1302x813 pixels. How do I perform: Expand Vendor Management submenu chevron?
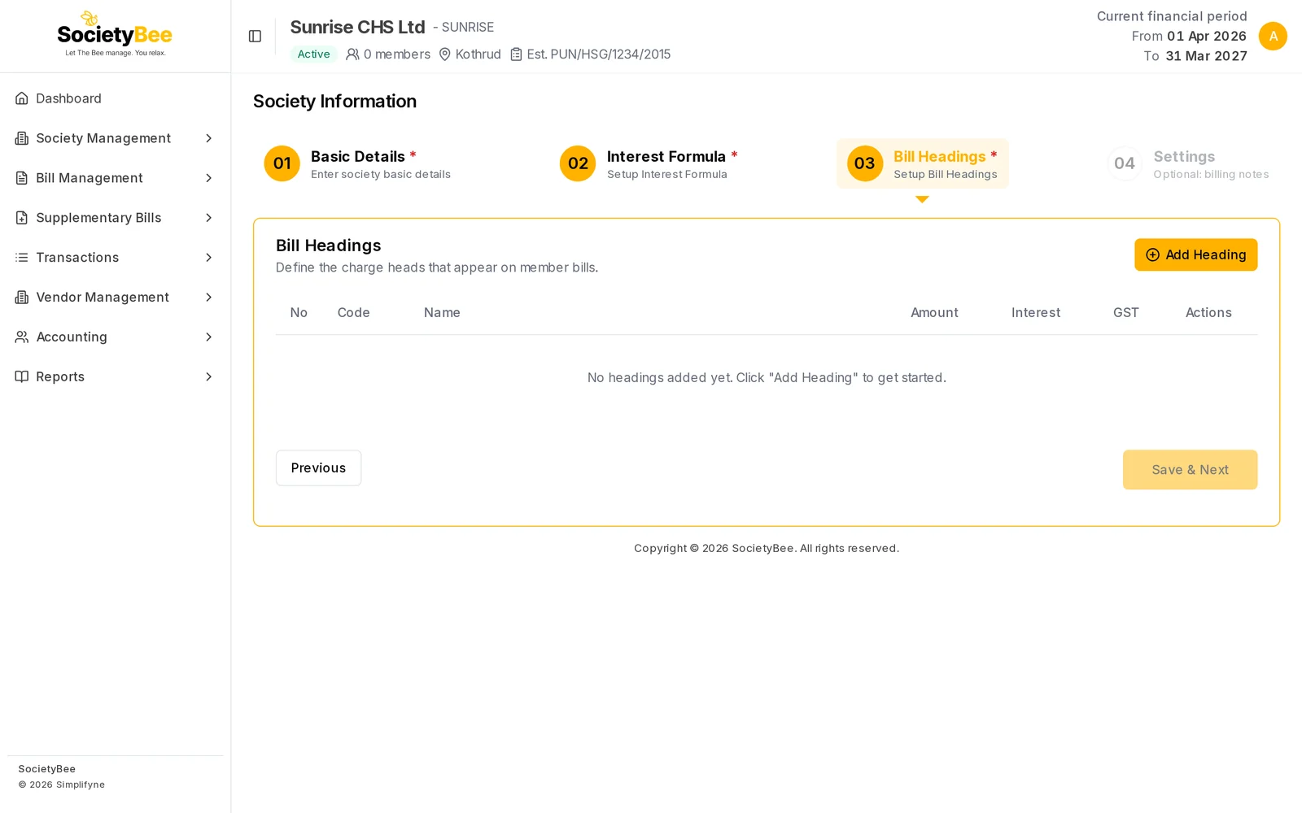[208, 298]
